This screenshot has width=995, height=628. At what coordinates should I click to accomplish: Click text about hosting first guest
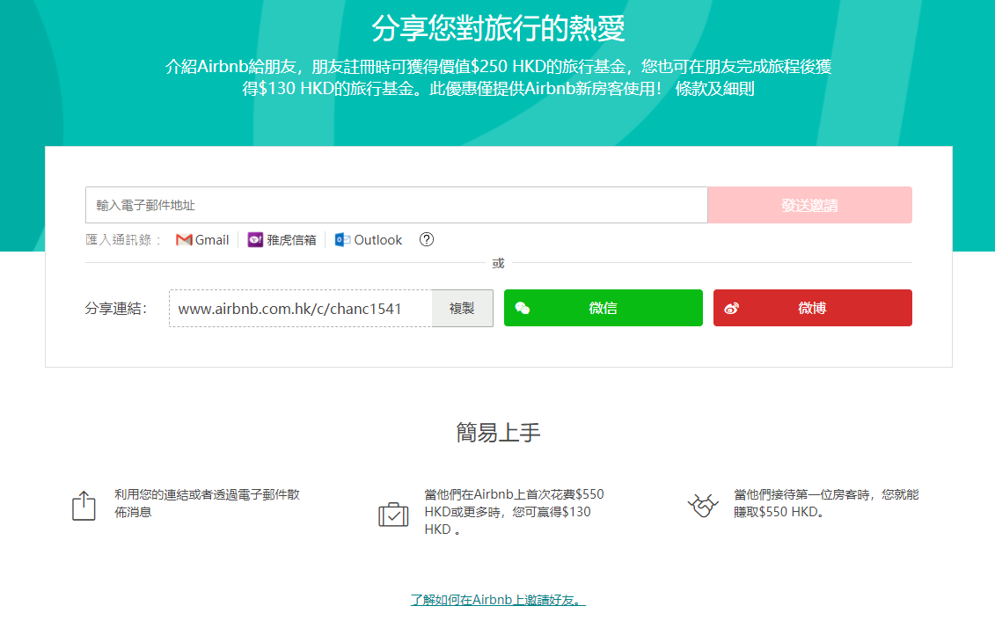click(x=826, y=503)
